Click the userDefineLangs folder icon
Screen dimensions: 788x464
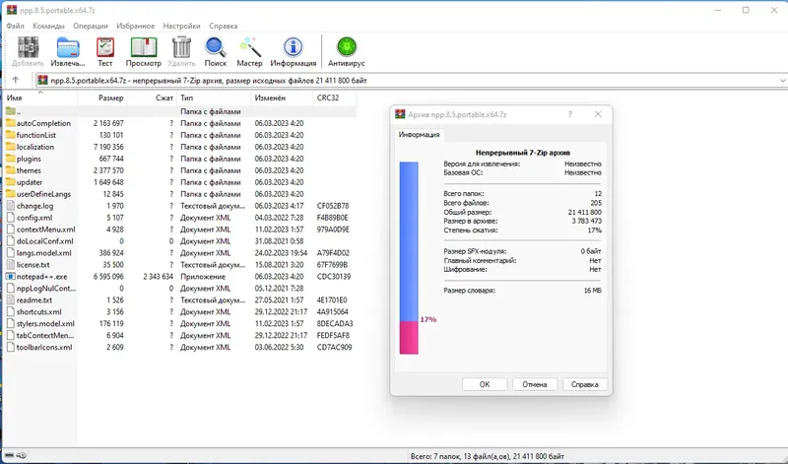(x=11, y=194)
